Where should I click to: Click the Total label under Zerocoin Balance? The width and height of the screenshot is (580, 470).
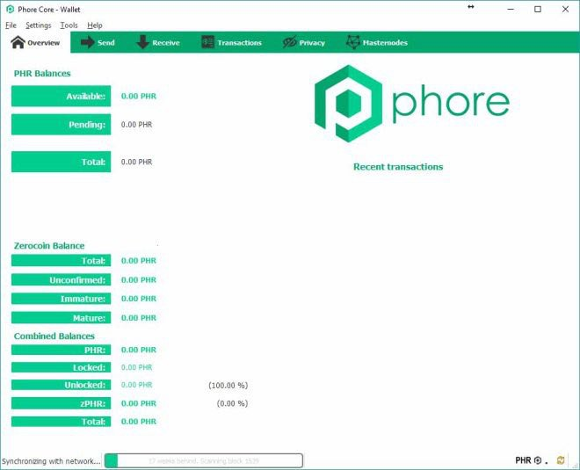[x=61, y=261]
